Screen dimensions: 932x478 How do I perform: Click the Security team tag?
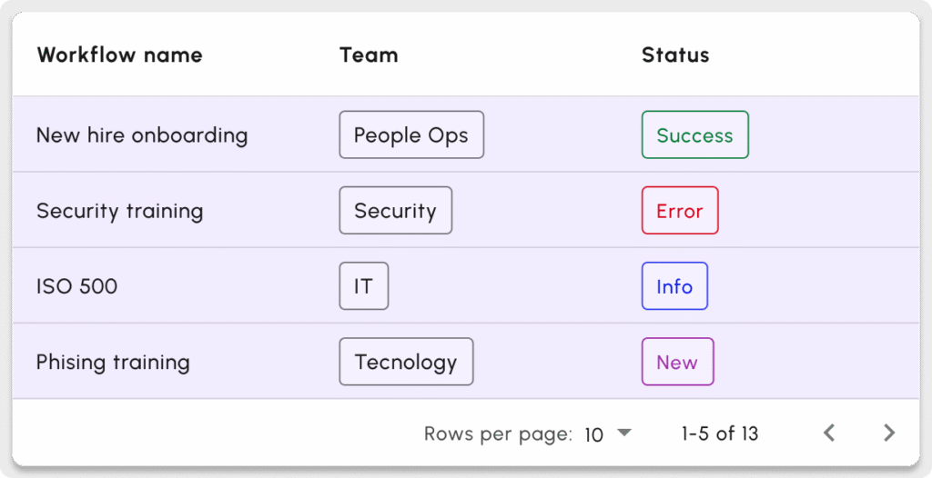(395, 211)
